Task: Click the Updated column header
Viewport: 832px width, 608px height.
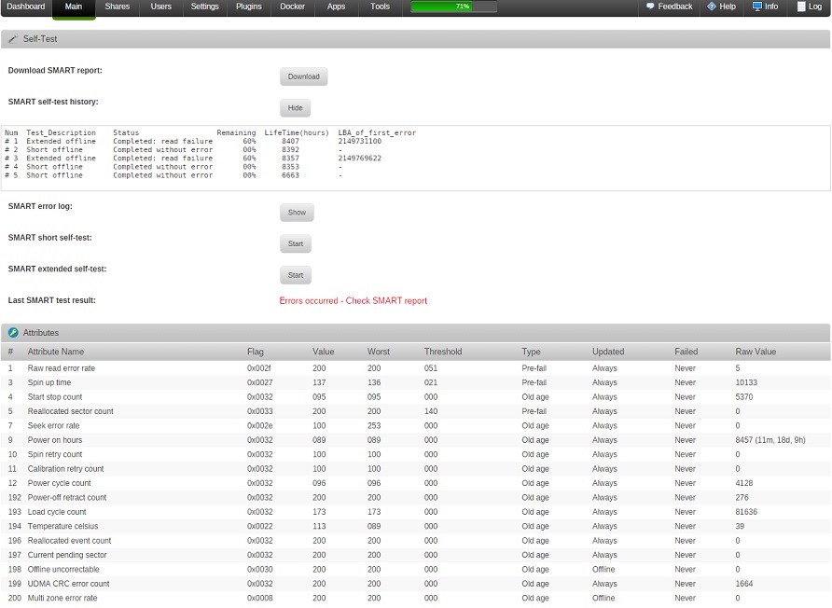Action: pyautogui.click(x=608, y=352)
